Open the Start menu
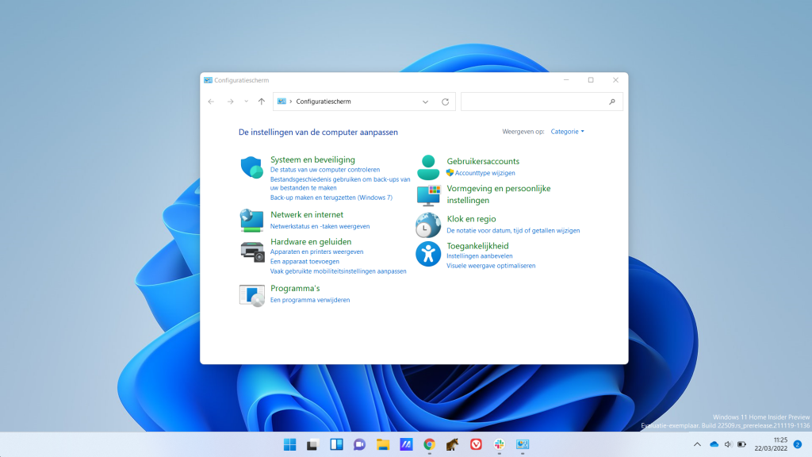812x457 pixels. [x=289, y=444]
